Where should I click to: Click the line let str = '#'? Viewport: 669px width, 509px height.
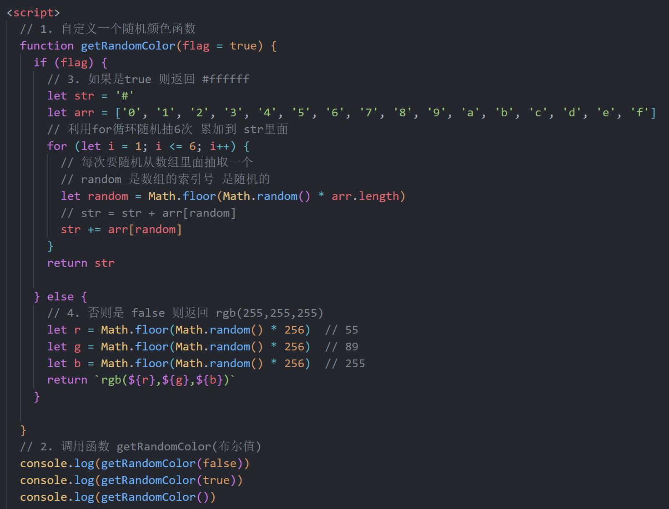point(91,96)
